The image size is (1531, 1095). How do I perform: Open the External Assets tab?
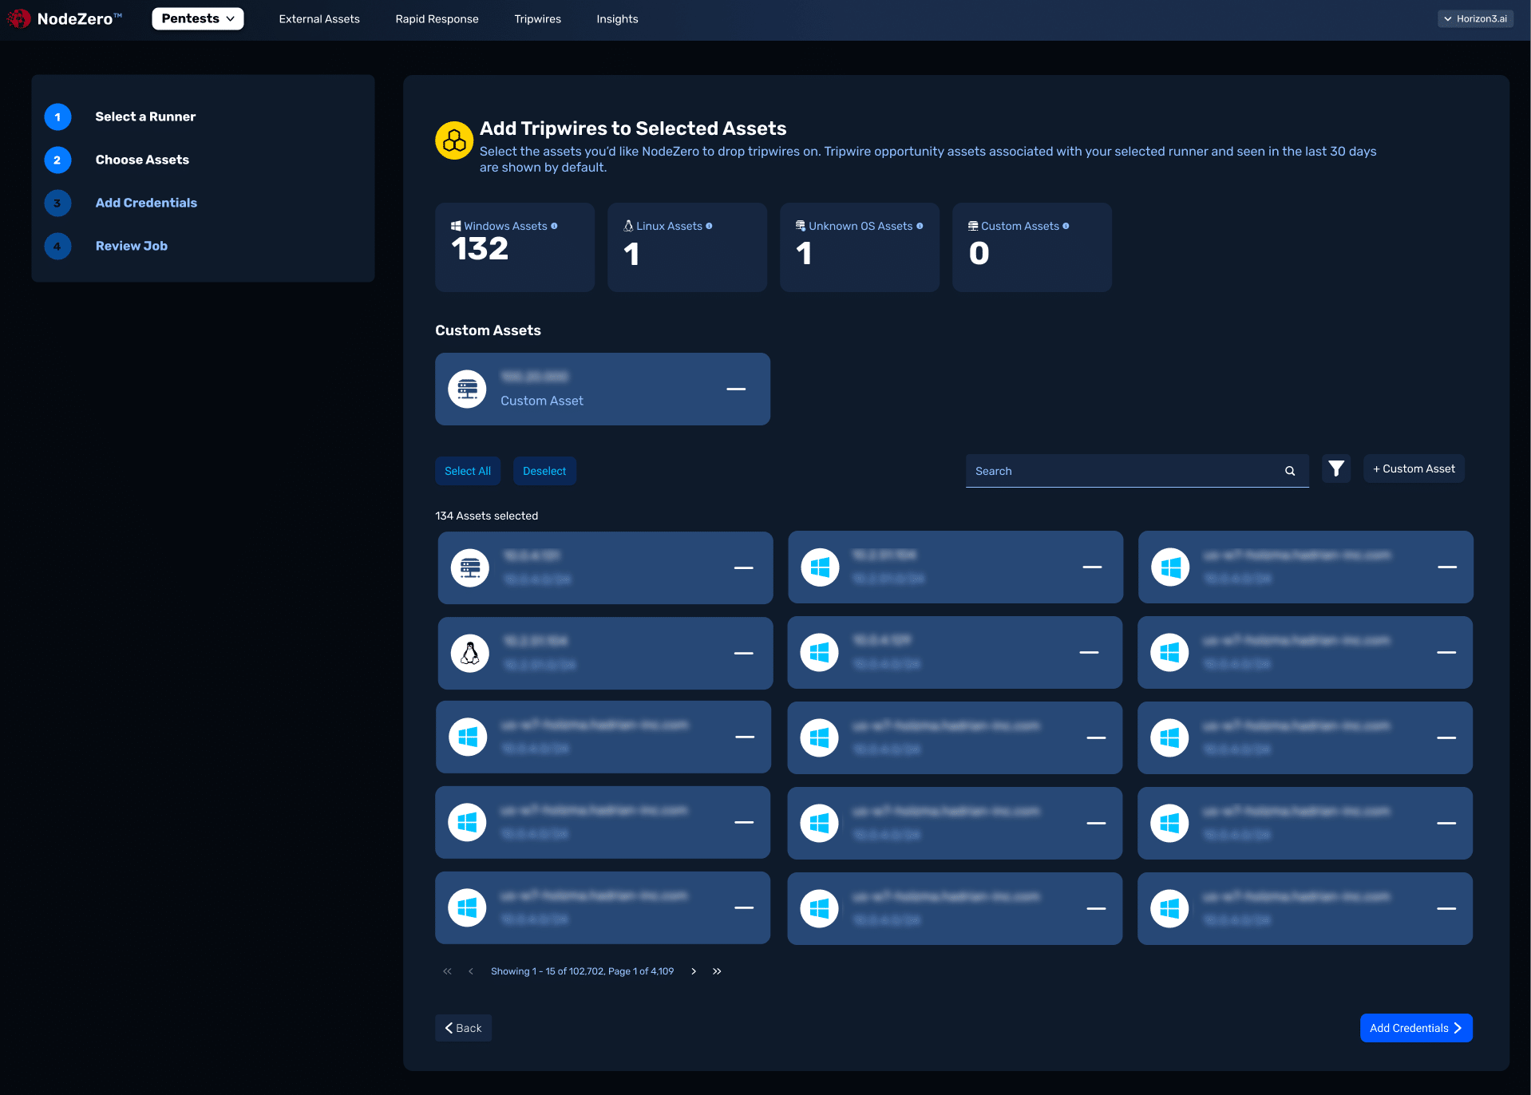[318, 19]
